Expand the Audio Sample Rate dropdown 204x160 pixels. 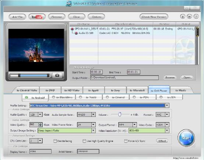(x=94, y=115)
